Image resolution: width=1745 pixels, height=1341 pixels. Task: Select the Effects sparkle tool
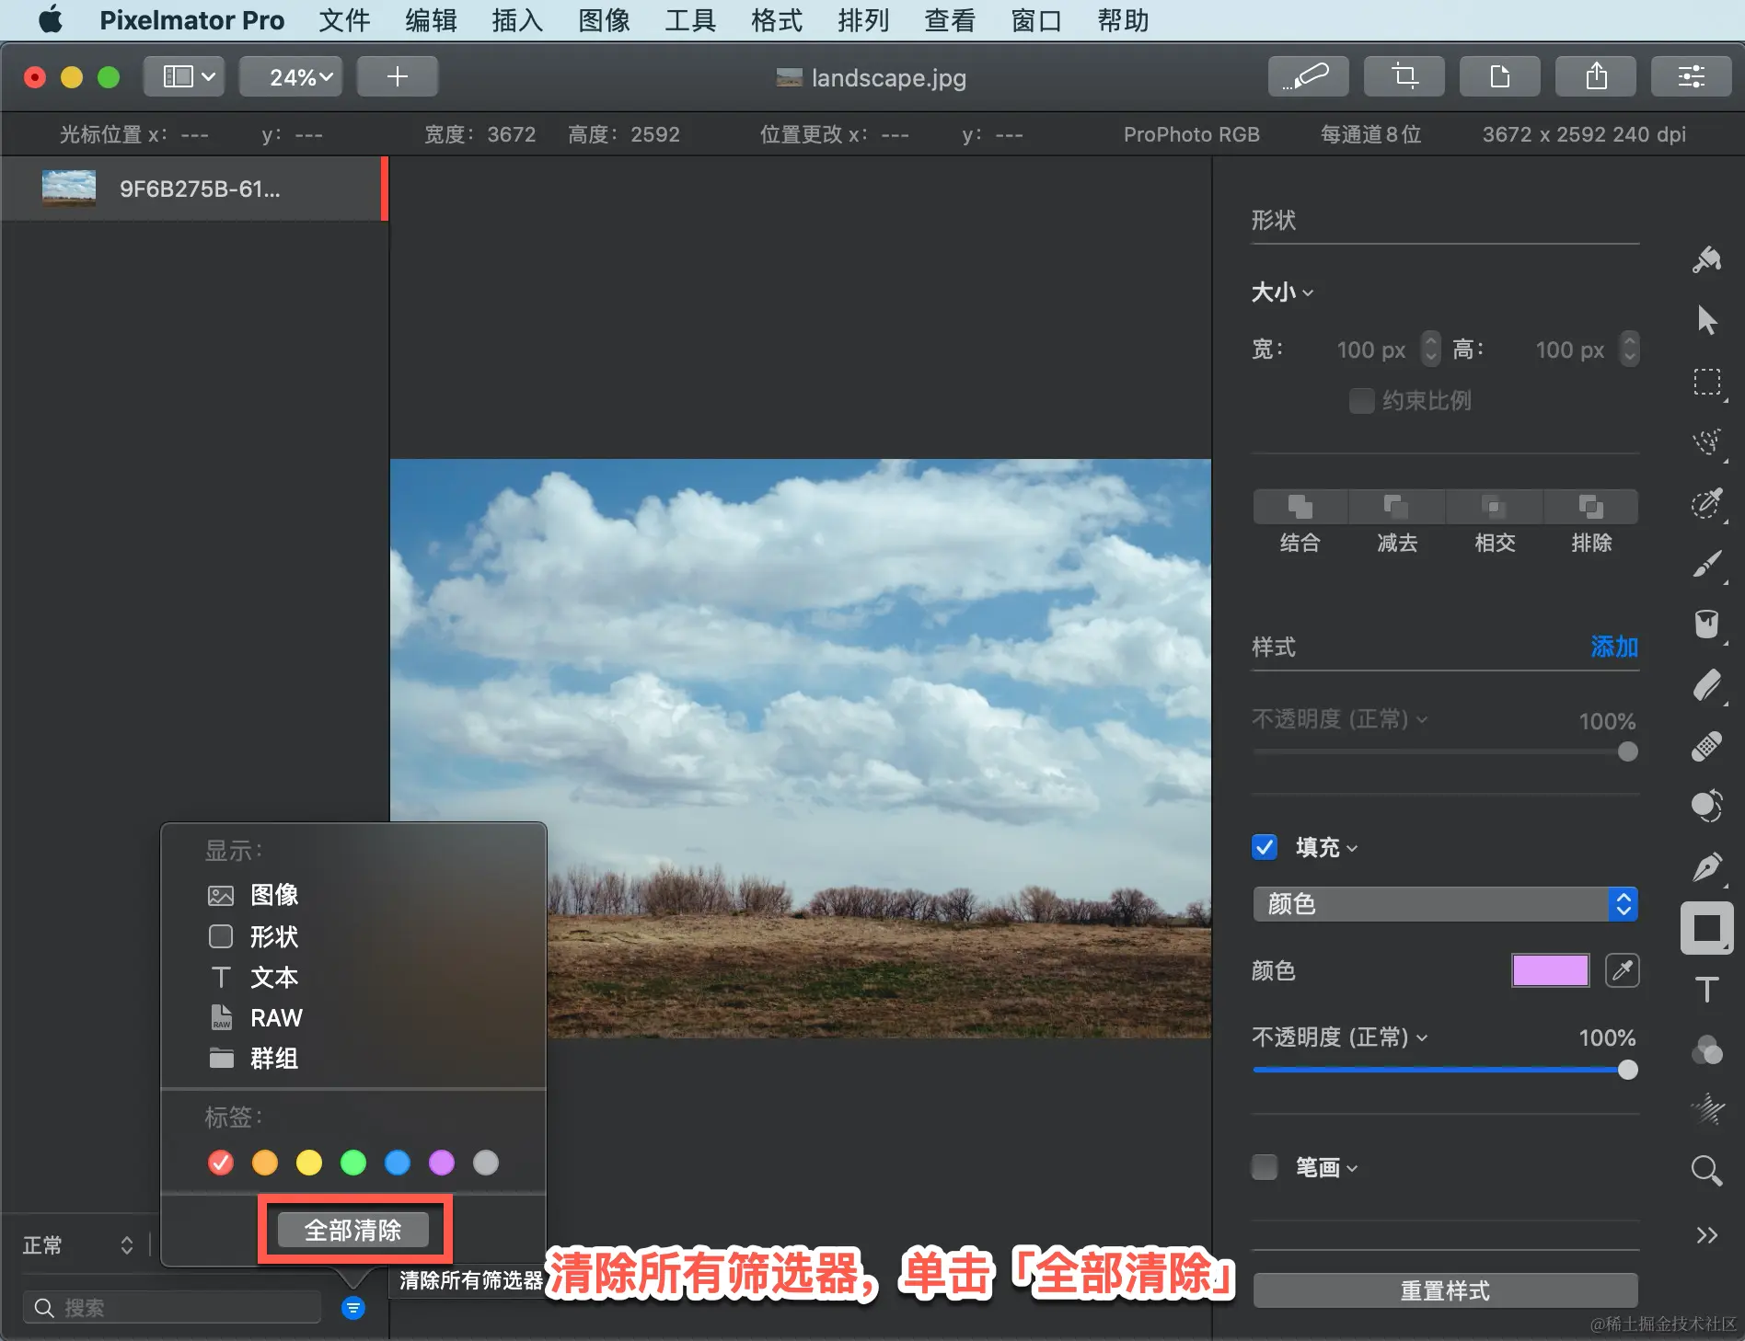[1707, 1110]
